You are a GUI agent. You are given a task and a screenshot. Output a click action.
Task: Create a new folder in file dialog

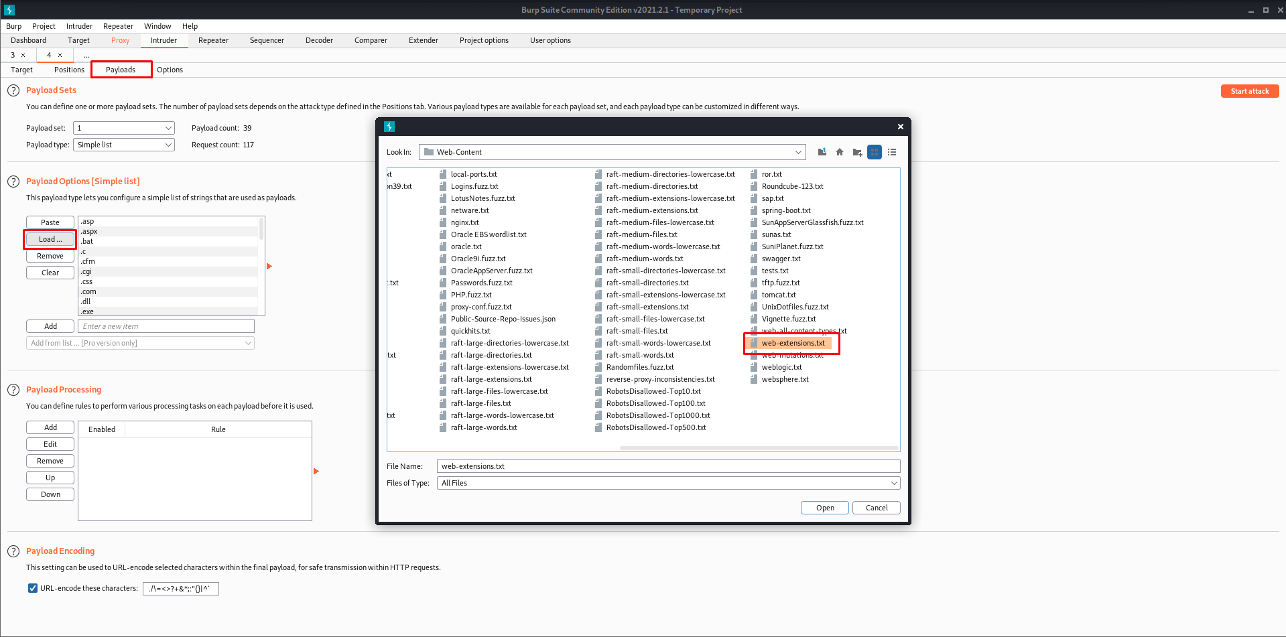pyautogui.click(x=857, y=152)
